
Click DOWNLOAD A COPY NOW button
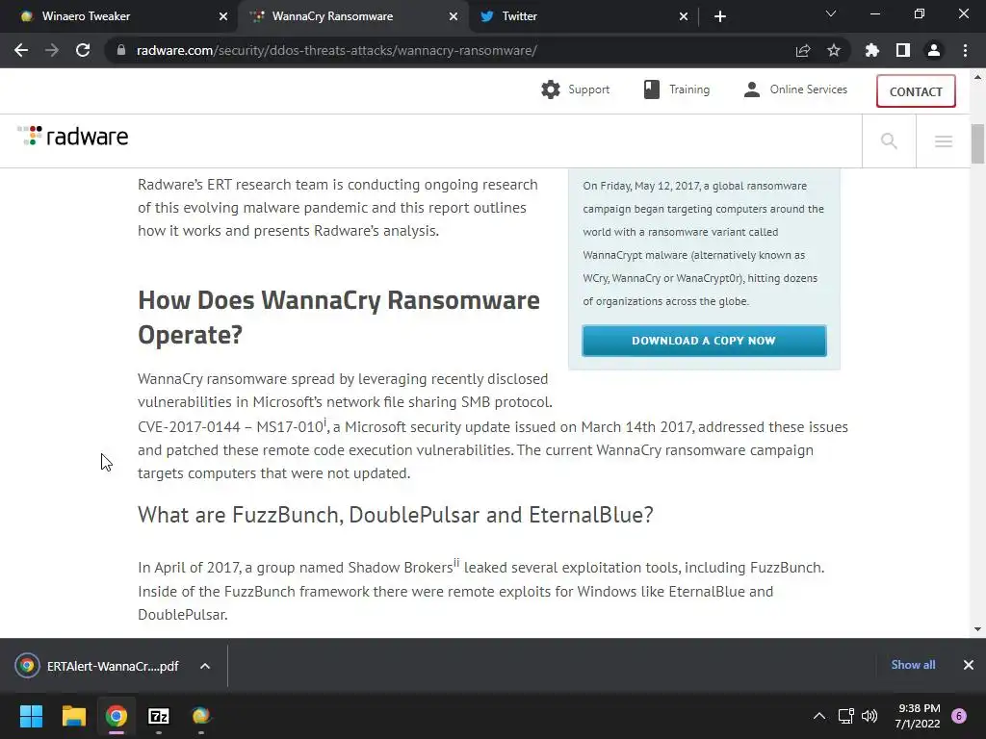(704, 341)
